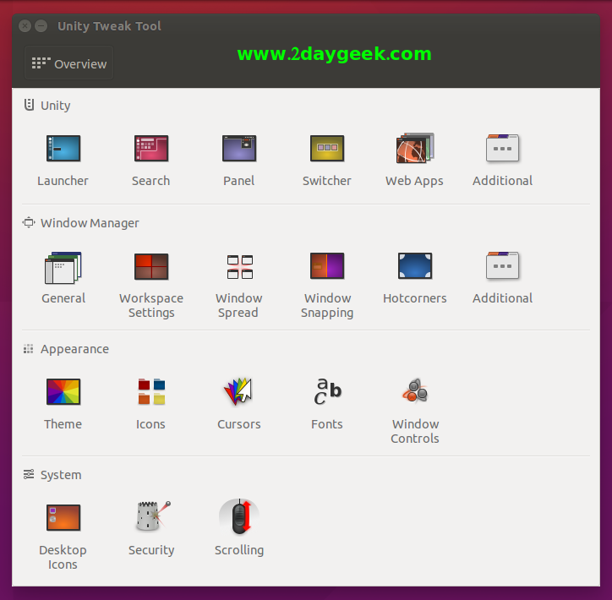Open the Launcher settings icon

(63, 149)
